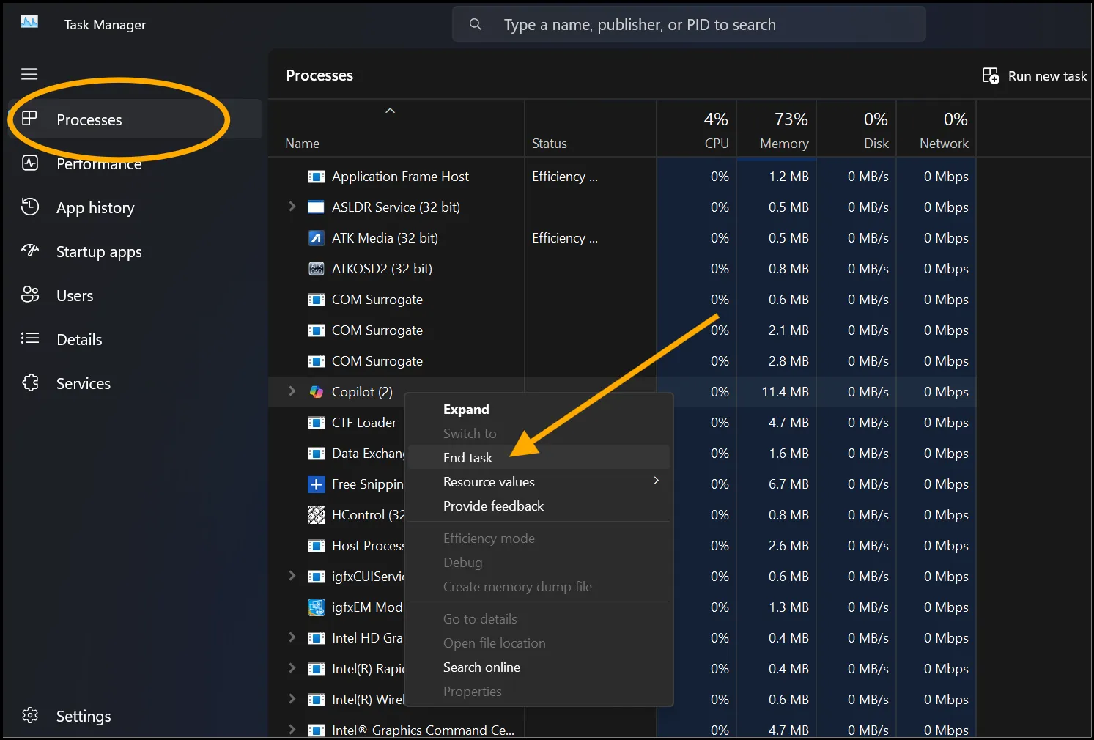Image resolution: width=1094 pixels, height=740 pixels.
Task: Switch to the Details view icon
Action: (x=30, y=339)
